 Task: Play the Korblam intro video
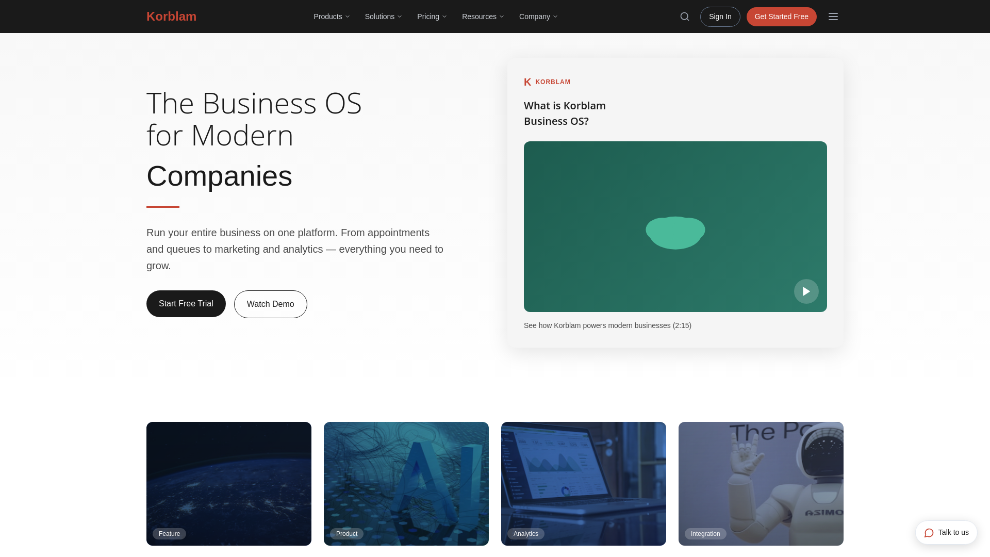(x=806, y=291)
